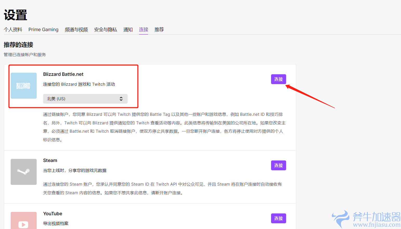Screen dimensions: 401x229
Task: Select the 推荐 tab
Action: (x=159, y=30)
